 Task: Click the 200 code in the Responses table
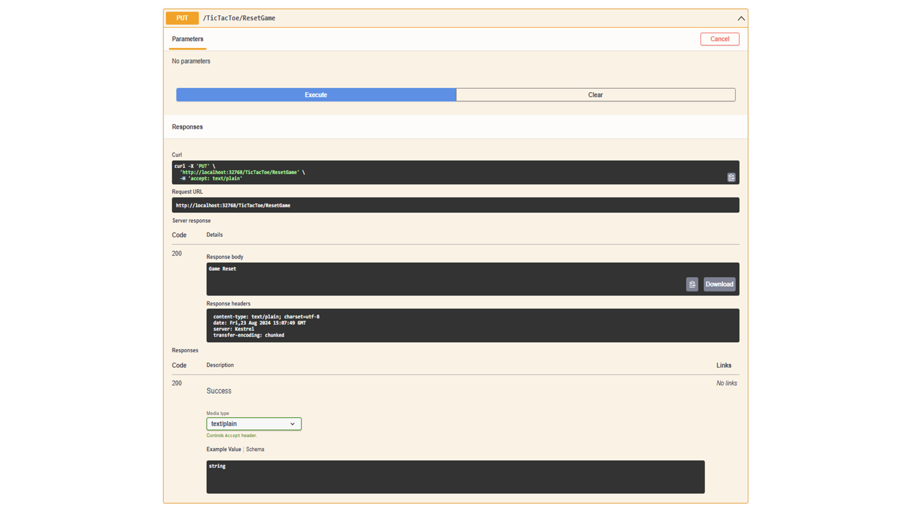tap(177, 383)
